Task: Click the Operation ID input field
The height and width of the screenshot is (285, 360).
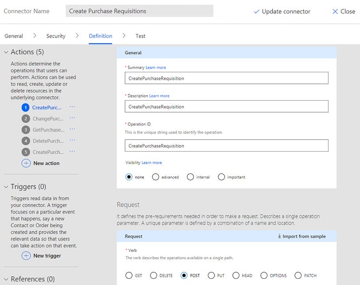Action: 227,145
